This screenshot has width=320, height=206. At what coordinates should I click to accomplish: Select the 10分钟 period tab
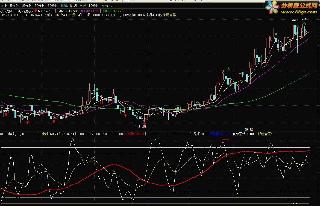[x=94, y=5]
